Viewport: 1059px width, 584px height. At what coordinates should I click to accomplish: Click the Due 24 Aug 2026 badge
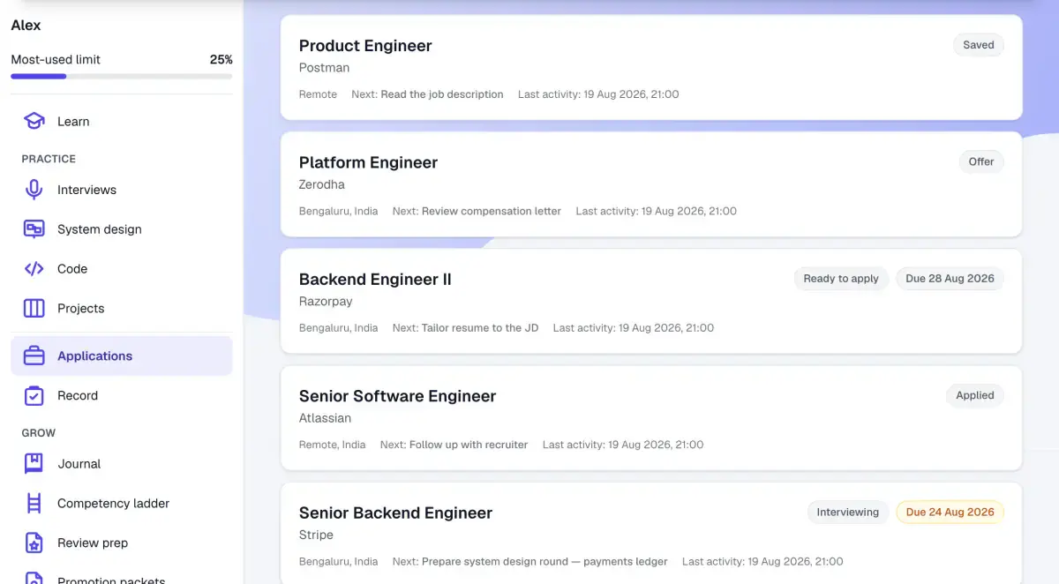click(x=950, y=513)
